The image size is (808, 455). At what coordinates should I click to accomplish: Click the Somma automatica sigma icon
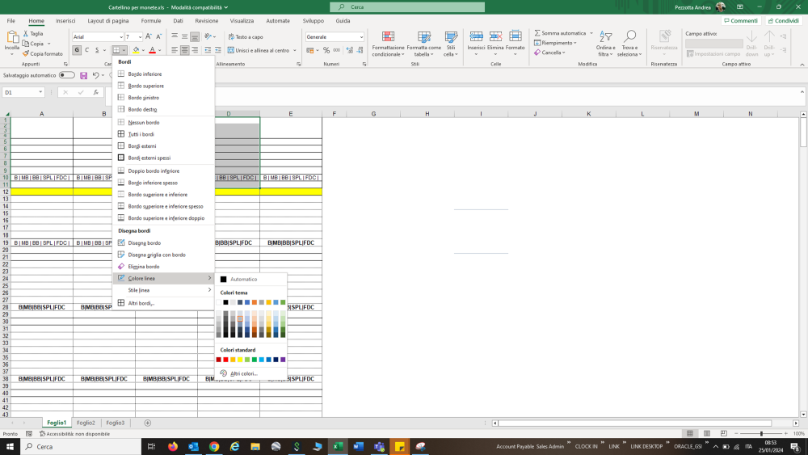pos(538,33)
